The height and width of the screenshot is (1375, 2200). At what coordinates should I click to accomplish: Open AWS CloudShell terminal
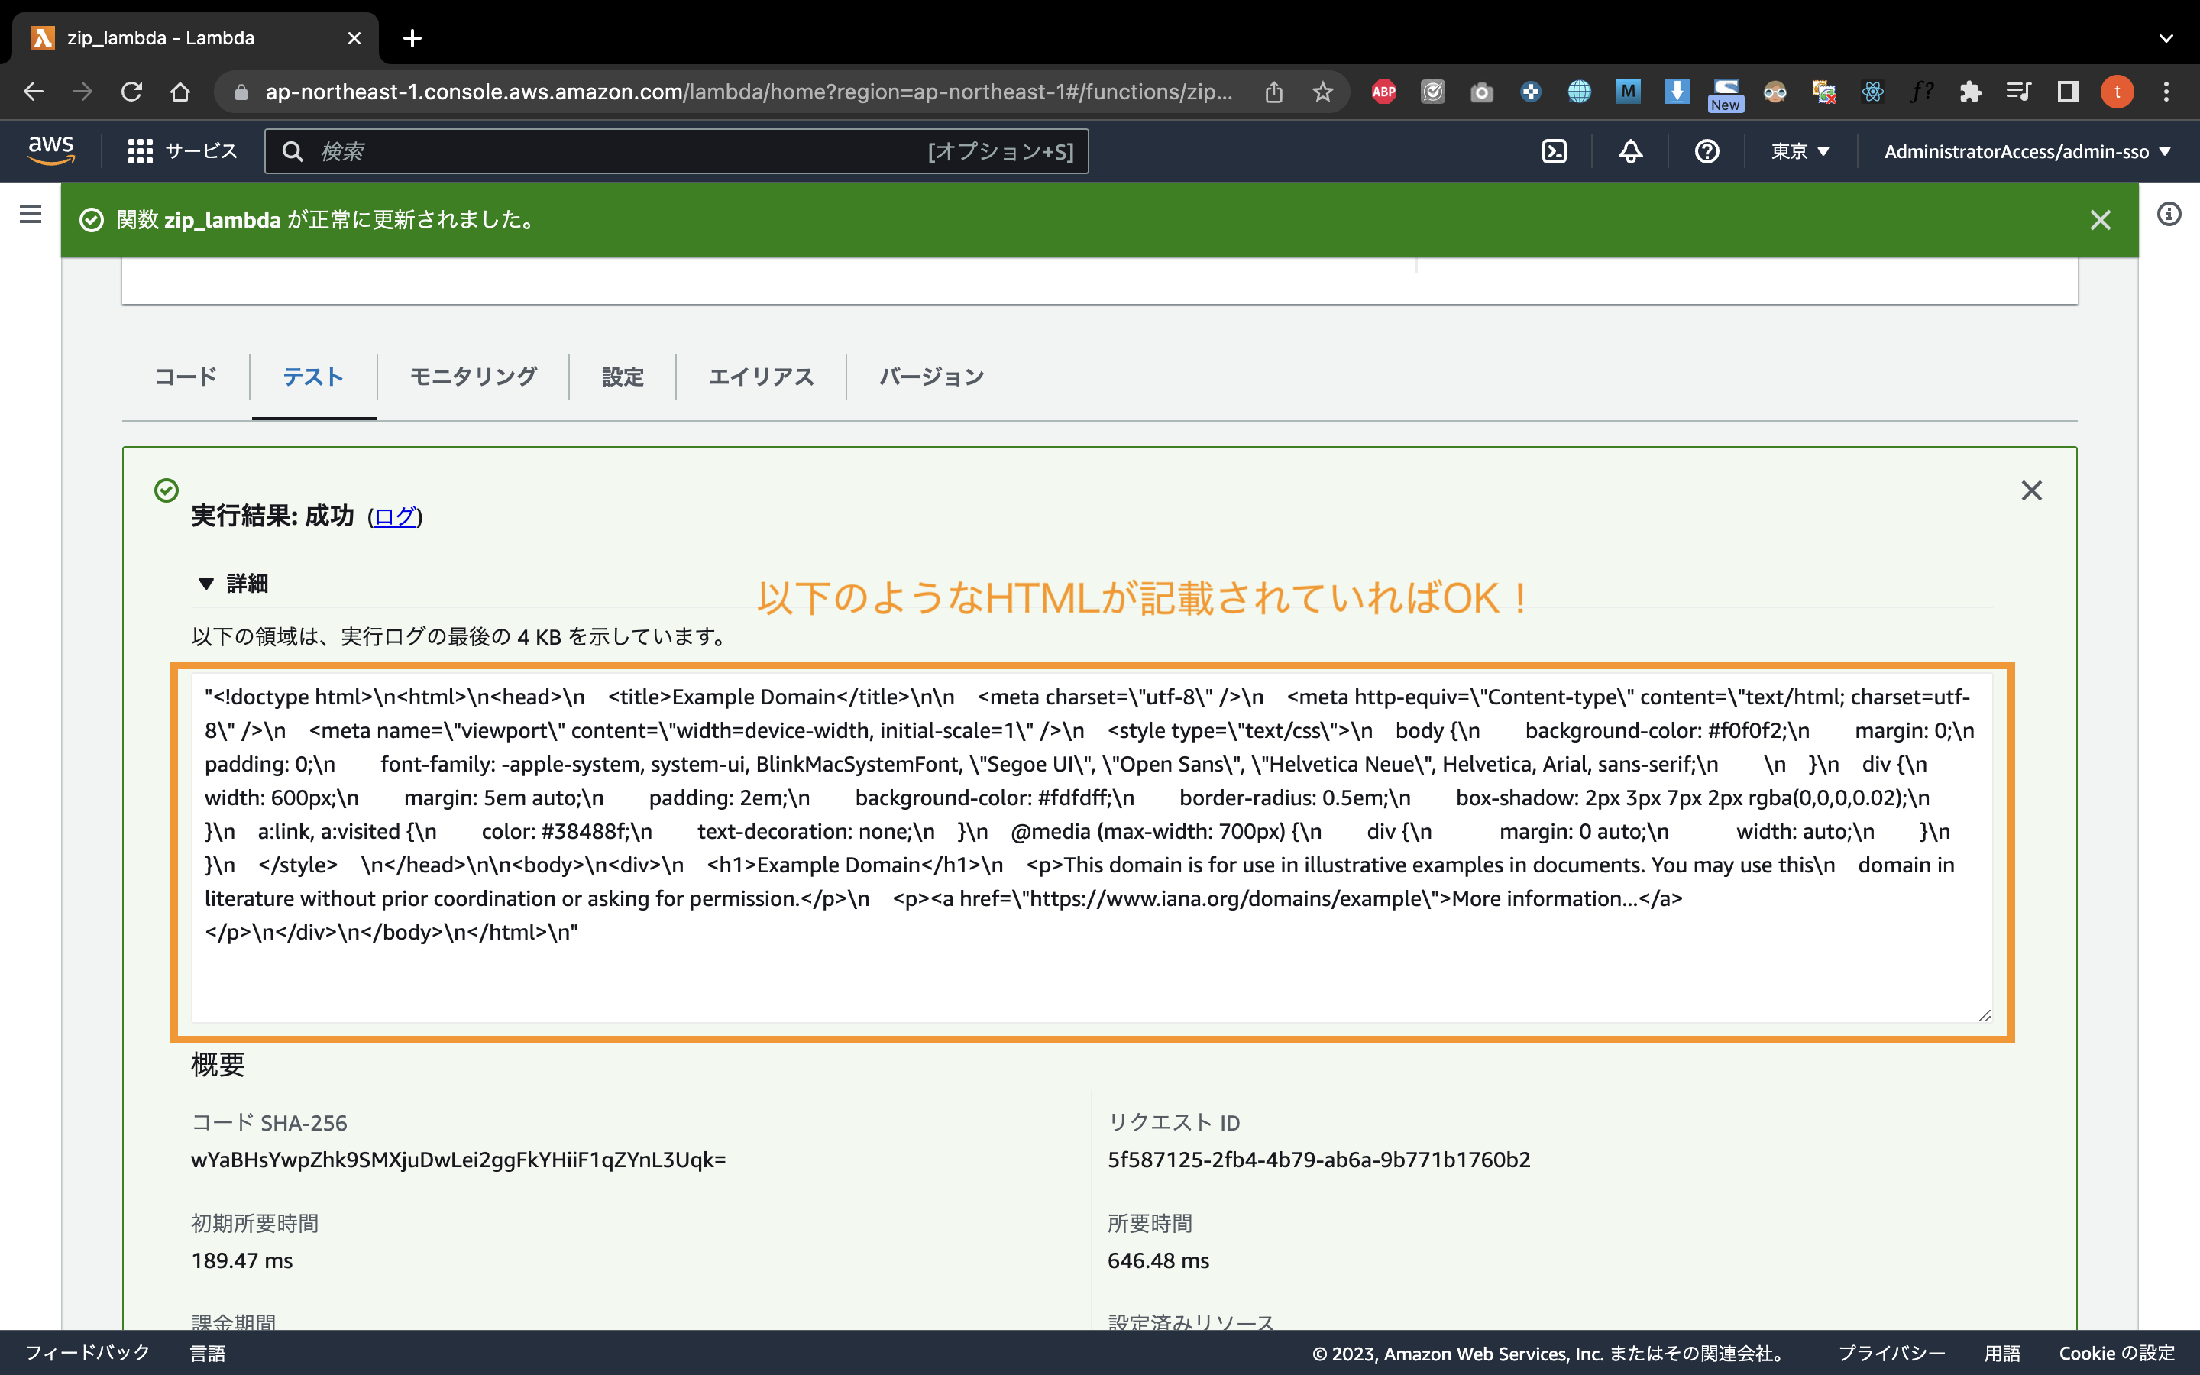(x=1555, y=151)
